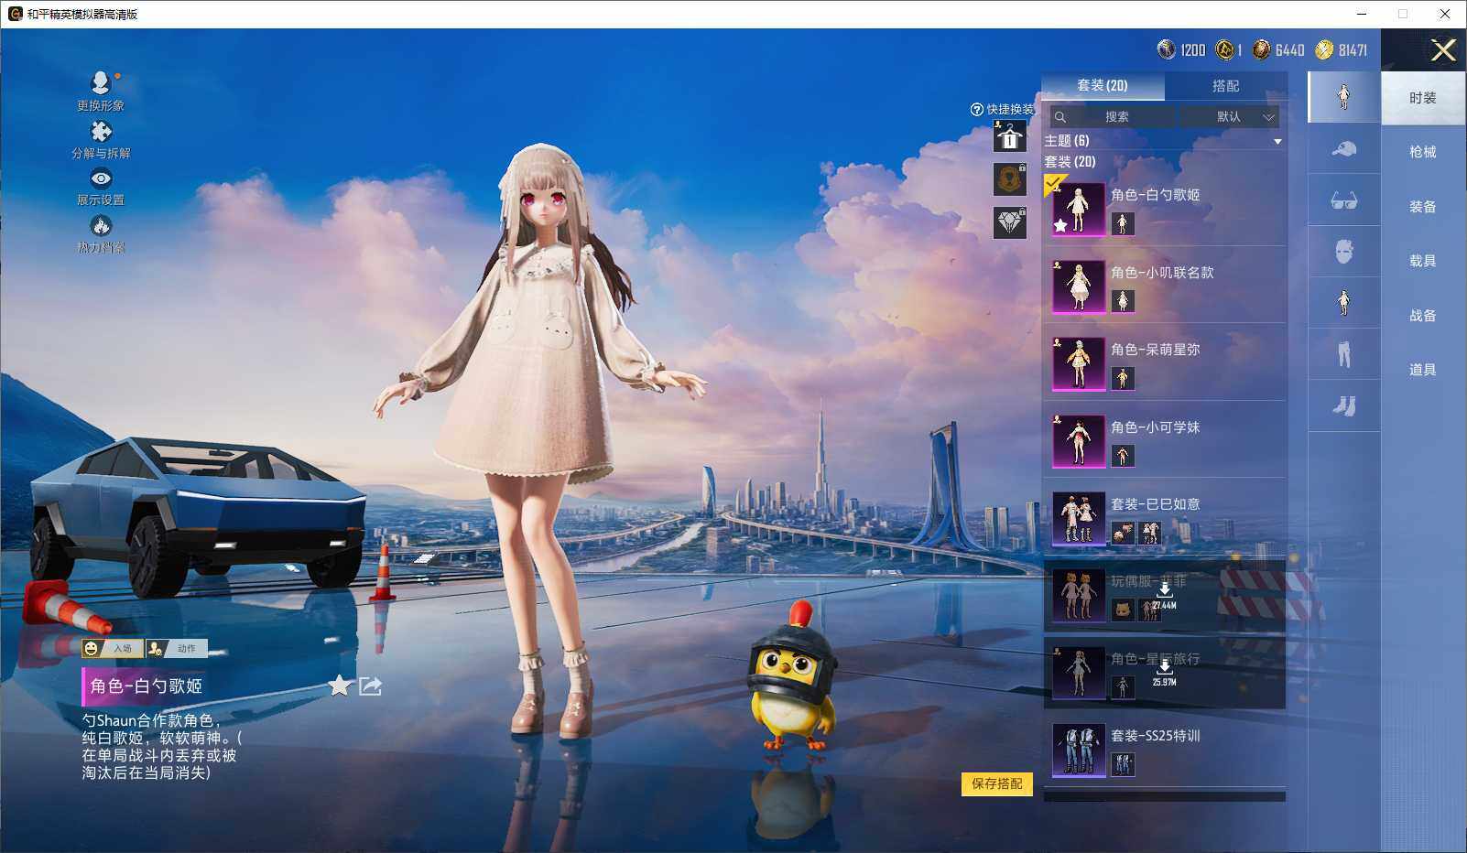Open 展示设置 eye icon
Image resolution: width=1467 pixels, height=853 pixels.
(101, 178)
